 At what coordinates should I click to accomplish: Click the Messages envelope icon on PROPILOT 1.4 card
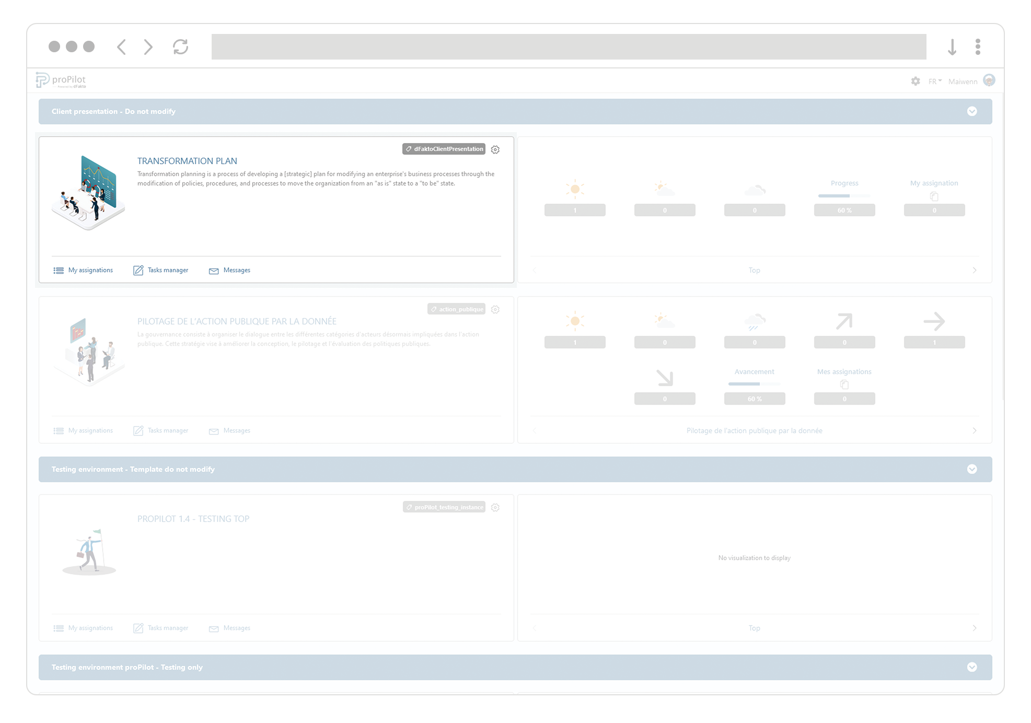coord(214,628)
